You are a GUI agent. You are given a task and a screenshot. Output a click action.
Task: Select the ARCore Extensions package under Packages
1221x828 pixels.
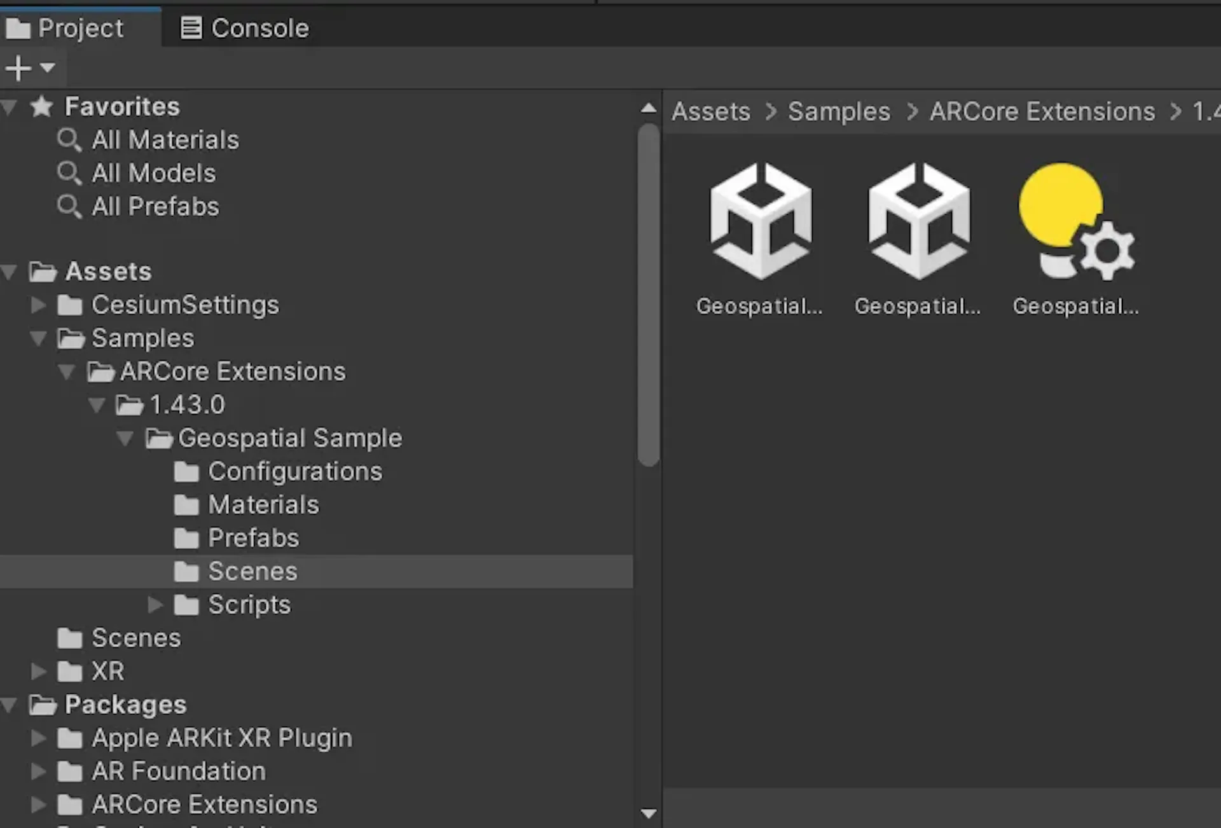coord(204,804)
